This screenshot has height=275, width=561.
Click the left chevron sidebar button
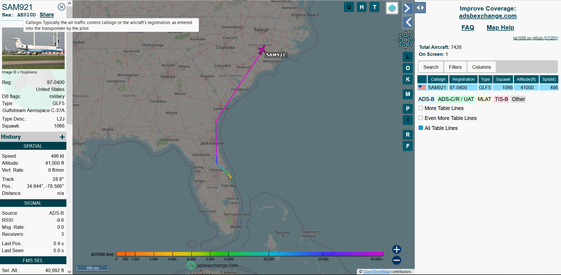407,22
